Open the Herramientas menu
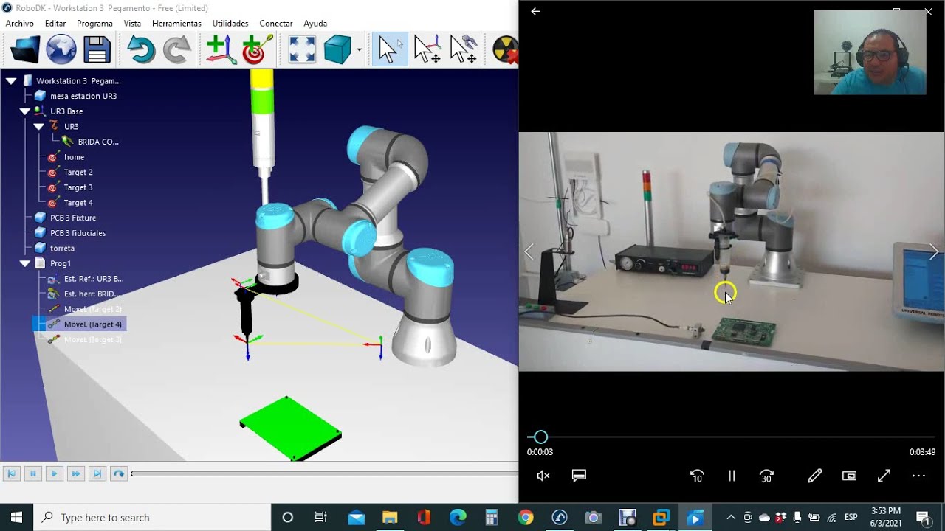Image resolution: width=945 pixels, height=531 pixels. click(x=176, y=24)
